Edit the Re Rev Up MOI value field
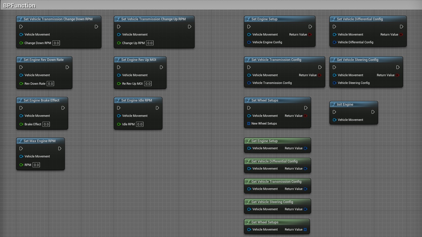The height and width of the screenshot is (237, 422). click(148, 84)
